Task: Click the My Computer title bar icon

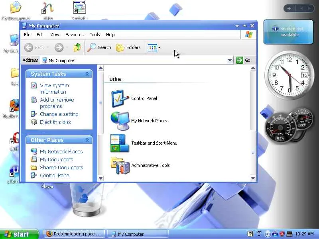Action: pyautogui.click(x=24, y=25)
